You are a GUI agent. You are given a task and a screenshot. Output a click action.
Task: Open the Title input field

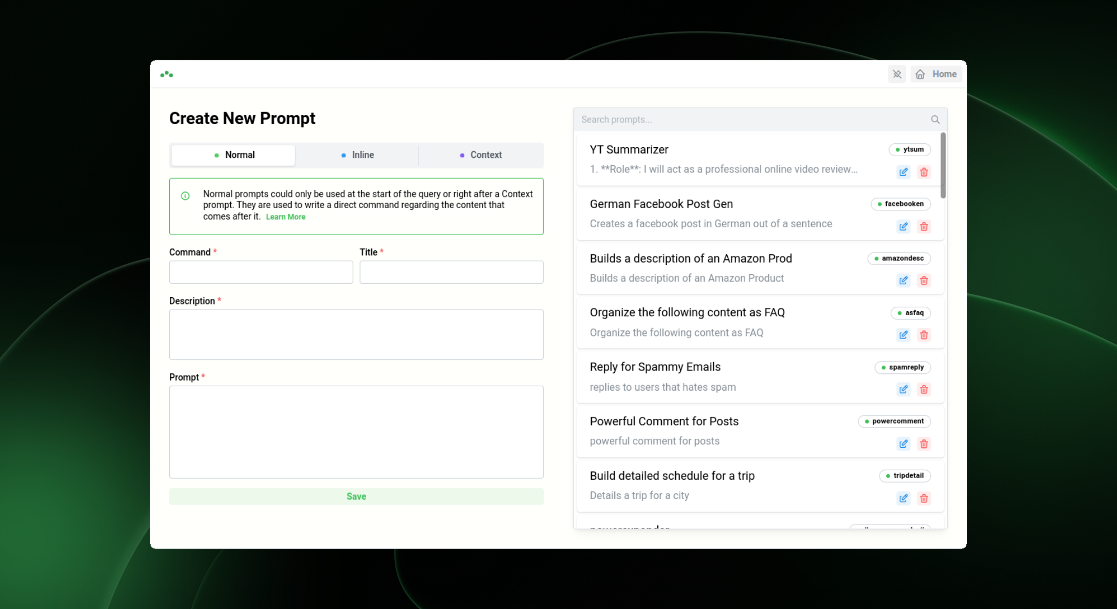tap(451, 271)
